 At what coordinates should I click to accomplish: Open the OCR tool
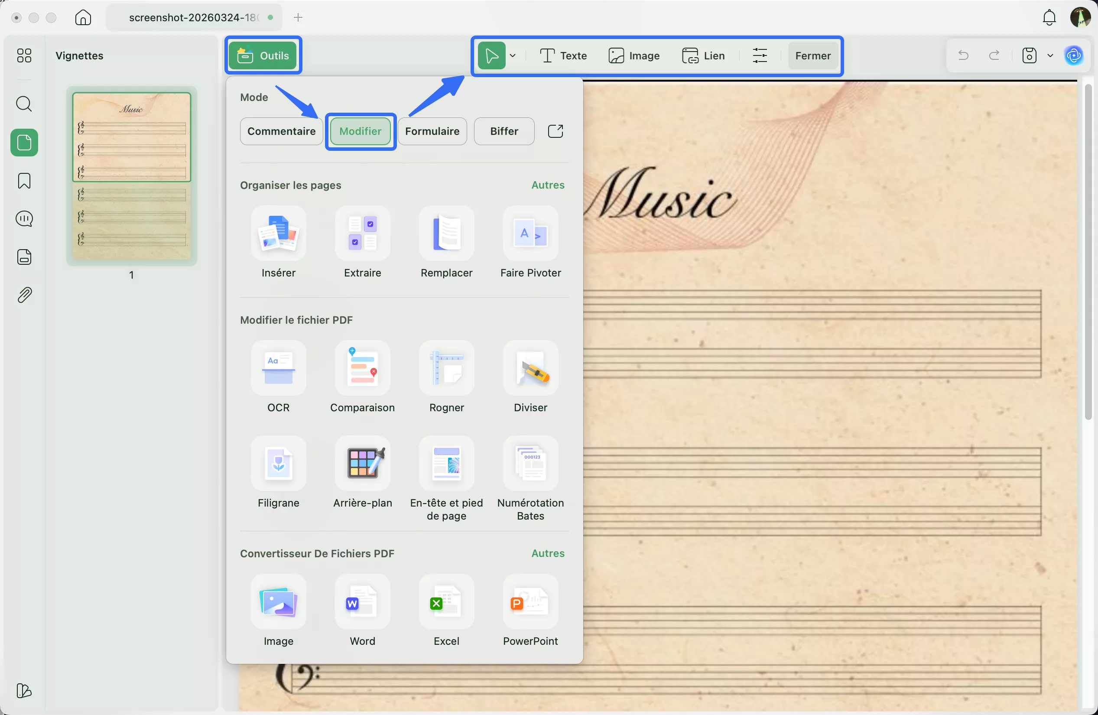278,368
